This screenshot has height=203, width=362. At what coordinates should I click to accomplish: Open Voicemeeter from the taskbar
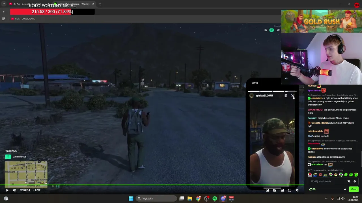[231, 198]
